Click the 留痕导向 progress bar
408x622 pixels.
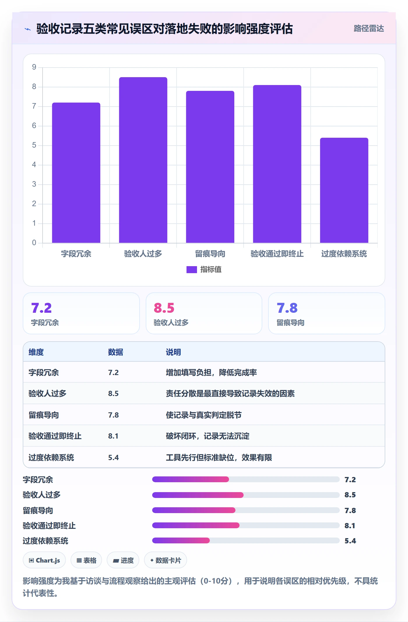click(x=246, y=510)
